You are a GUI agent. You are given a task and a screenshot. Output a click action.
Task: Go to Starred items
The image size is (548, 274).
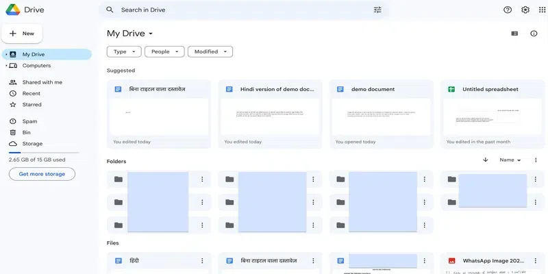32,105
